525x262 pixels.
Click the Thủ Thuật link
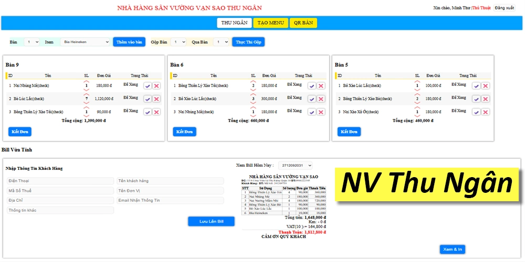pos(481,8)
